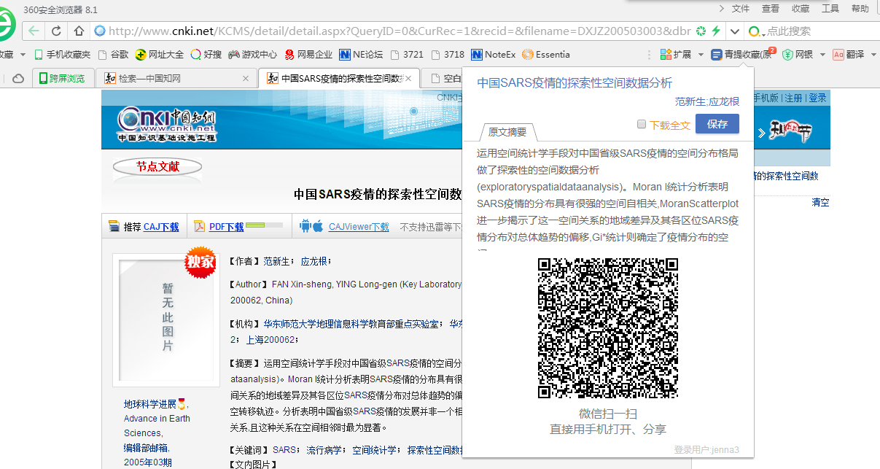Click the 保存 button in the popup

717,124
